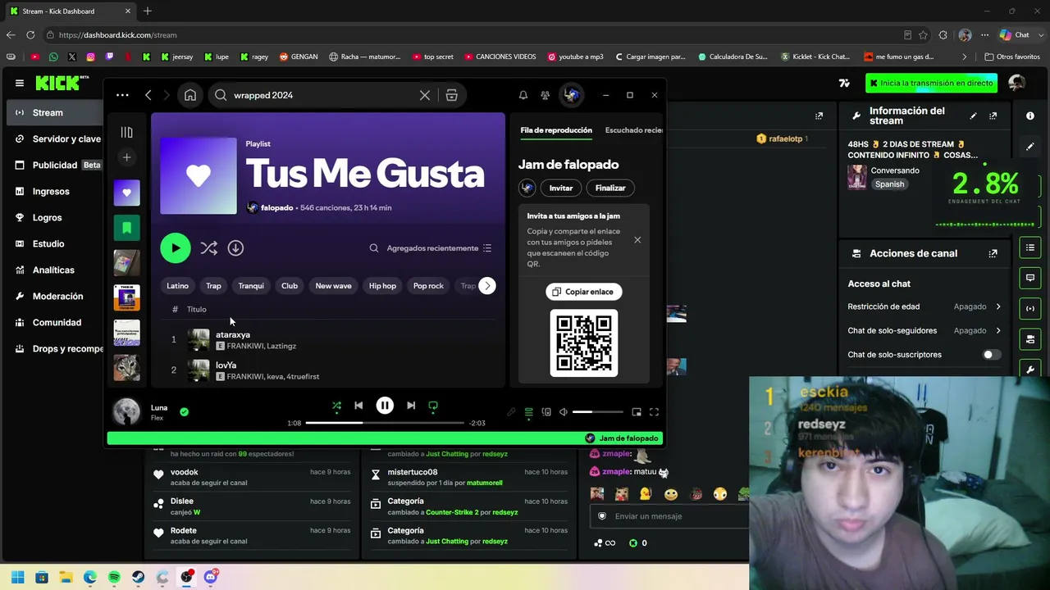Open Kick hamburger sidebar menu
The width and height of the screenshot is (1050, 590).
coord(20,83)
